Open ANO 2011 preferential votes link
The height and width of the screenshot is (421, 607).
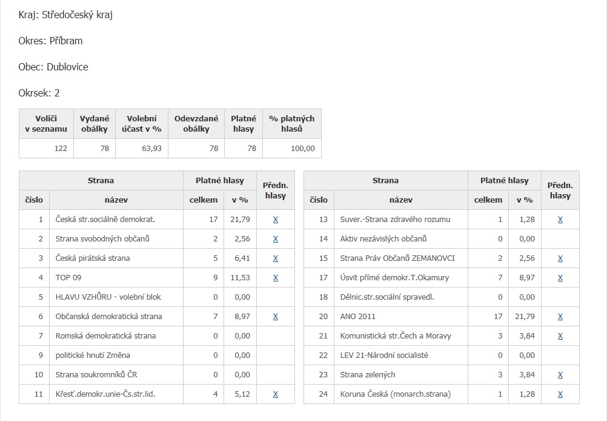point(560,317)
